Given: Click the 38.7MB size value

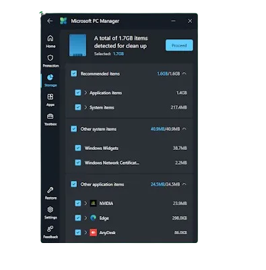Looking at the screenshot, I should tap(180, 148).
